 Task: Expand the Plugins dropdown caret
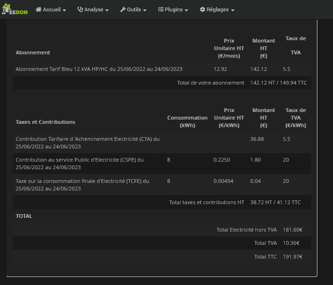click(x=186, y=10)
